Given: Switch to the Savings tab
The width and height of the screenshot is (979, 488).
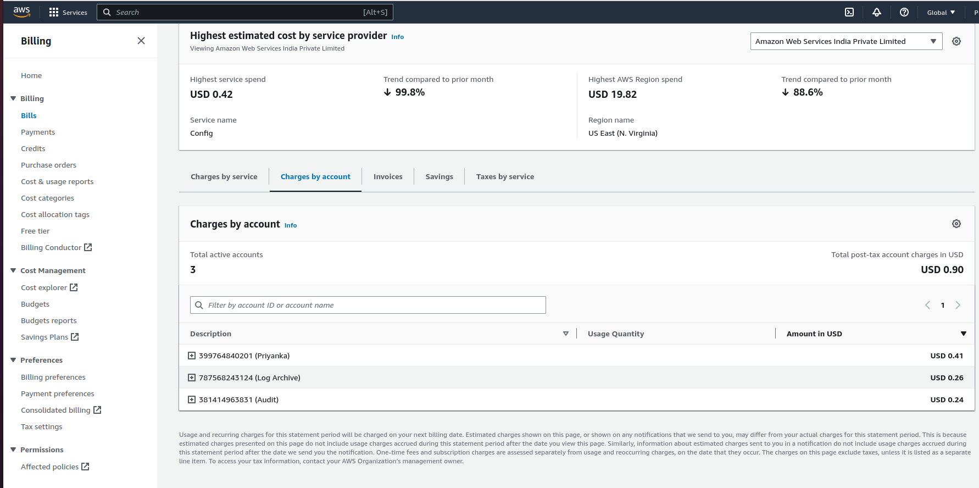Looking at the screenshot, I should pos(440,176).
